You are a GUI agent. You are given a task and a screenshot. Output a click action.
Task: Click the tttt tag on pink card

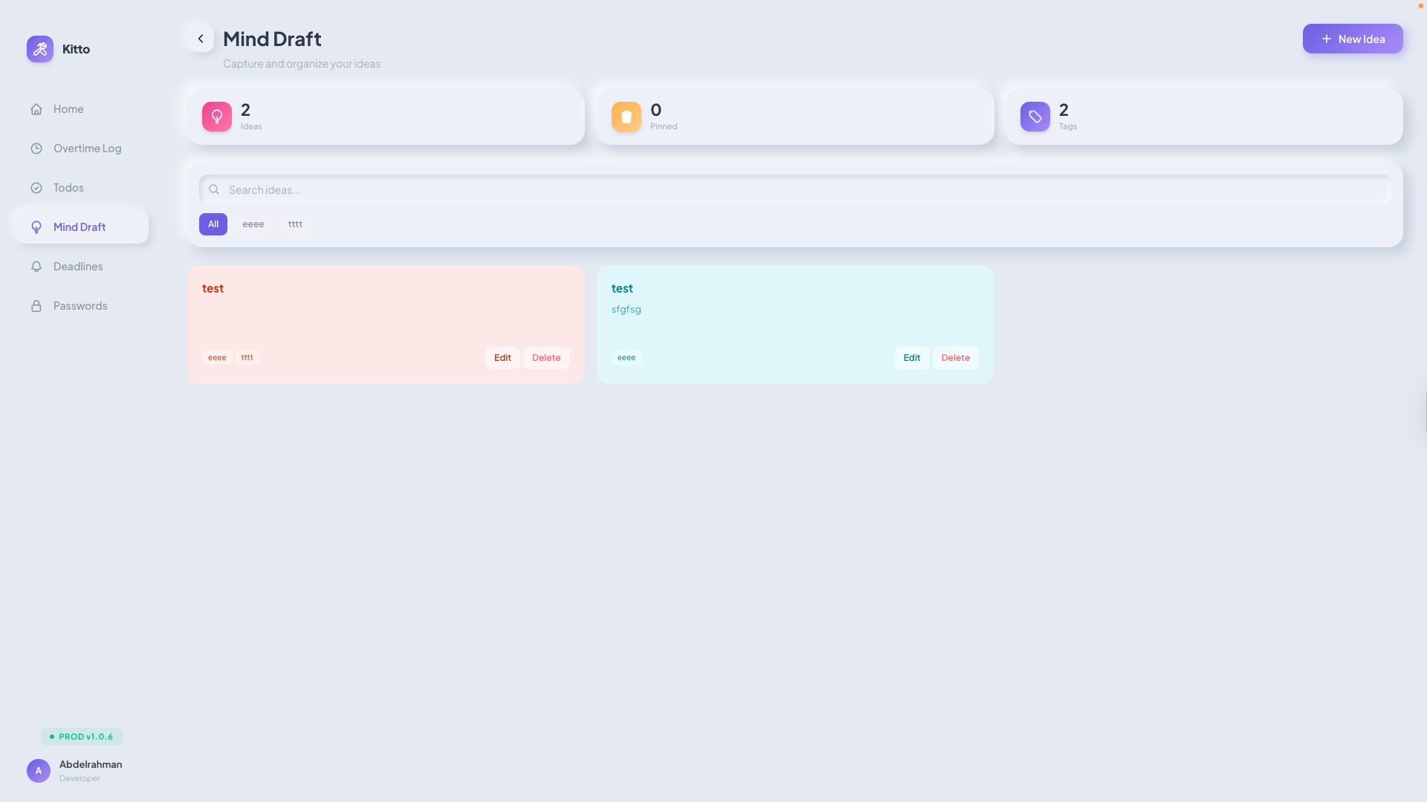247,358
